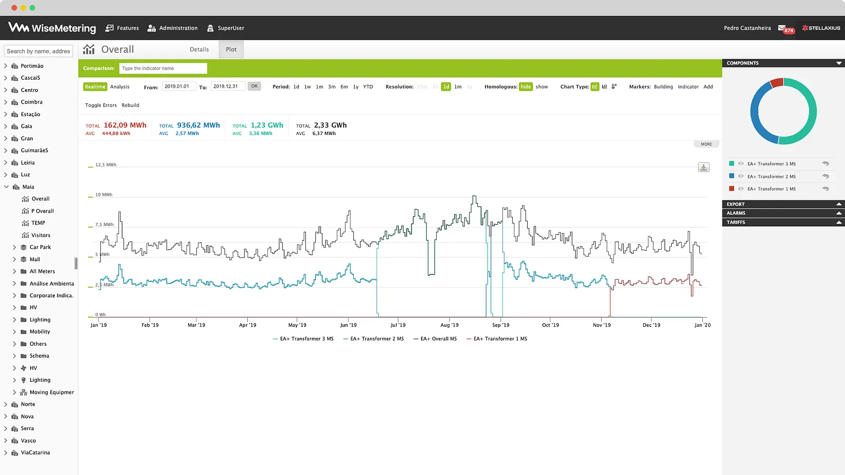This screenshot has height=475, width=845.
Task: Switch to the Details tab
Action: [199, 50]
